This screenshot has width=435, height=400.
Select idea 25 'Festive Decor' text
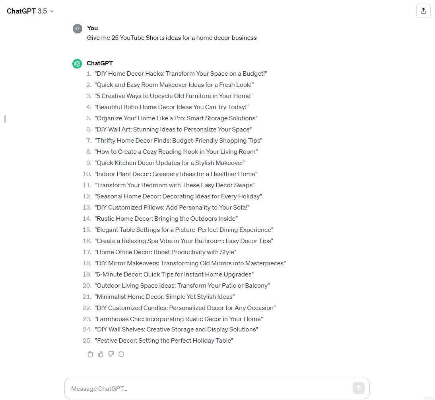point(164,340)
